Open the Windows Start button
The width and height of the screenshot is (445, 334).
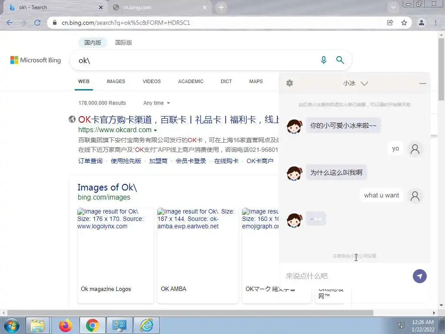tap(11, 325)
